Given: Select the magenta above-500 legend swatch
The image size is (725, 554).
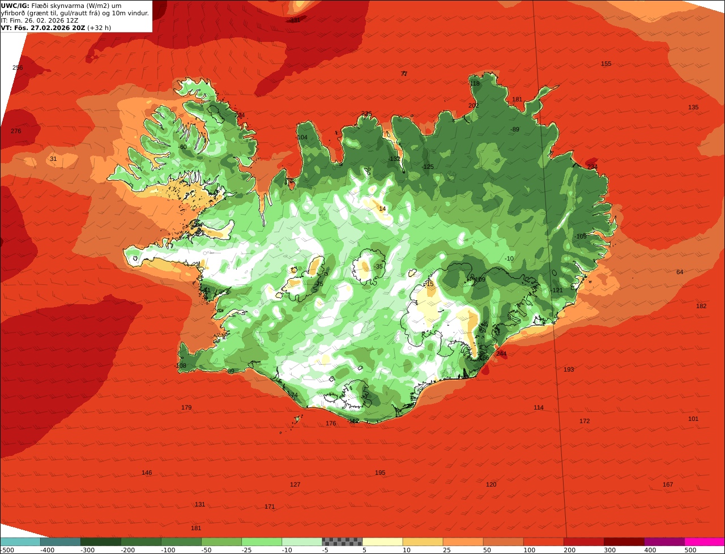Looking at the screenshot, I should click(705, 542).
